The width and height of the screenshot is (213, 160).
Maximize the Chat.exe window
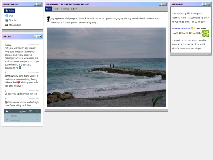point(37,36)
